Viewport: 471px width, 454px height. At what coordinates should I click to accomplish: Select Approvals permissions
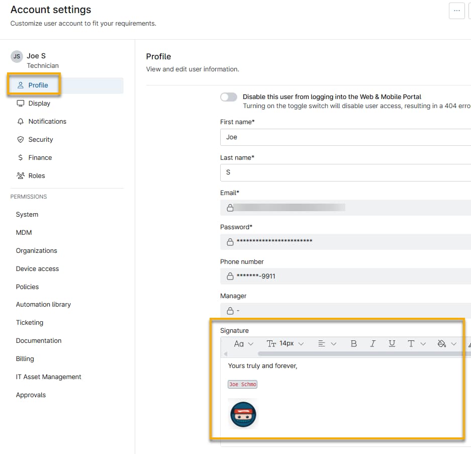coord(31,395)
